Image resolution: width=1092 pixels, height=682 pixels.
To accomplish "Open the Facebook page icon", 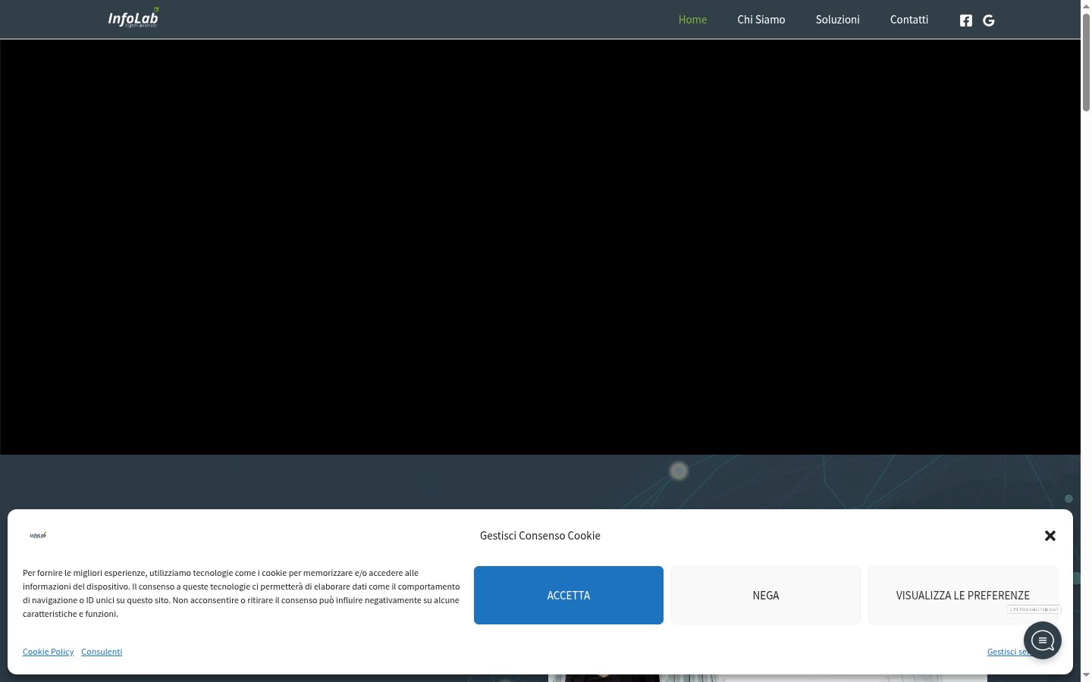I will (966, 20).
